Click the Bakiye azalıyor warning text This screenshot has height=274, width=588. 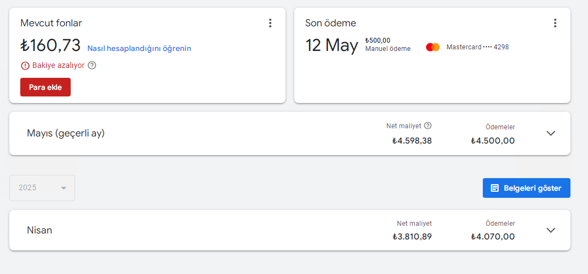[x=59, y=65]
